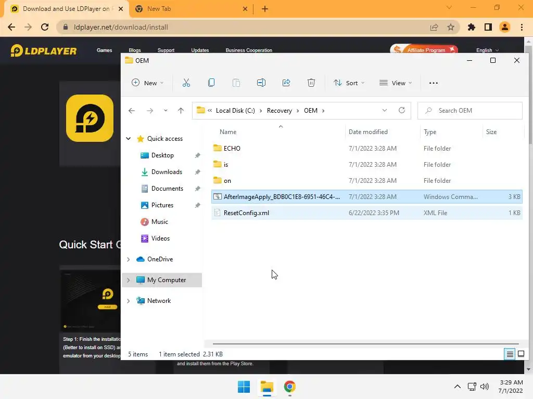This screenshot has height=399, width=533.
Task: Click the Chrome address bar URL
Action: (121, 27)
